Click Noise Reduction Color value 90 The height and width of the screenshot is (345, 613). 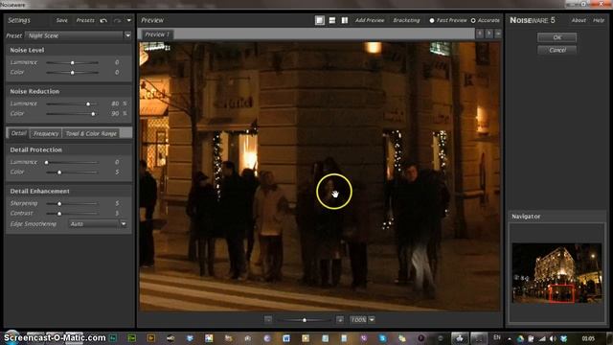[x=115, y=114]
